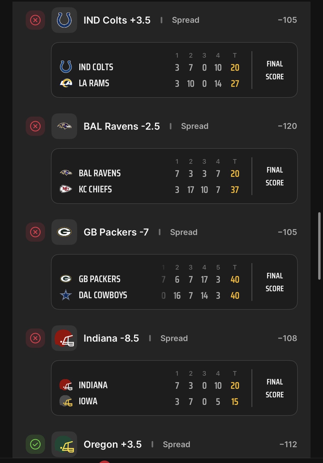Click the Packers G logo tile
This screenshot has width=323, height=463.
click(64, 232)
